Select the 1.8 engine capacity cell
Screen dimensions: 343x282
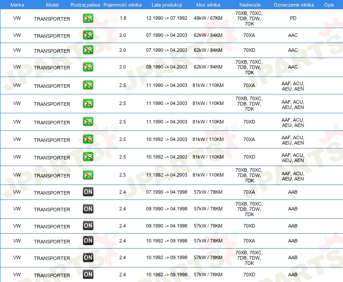123,18
